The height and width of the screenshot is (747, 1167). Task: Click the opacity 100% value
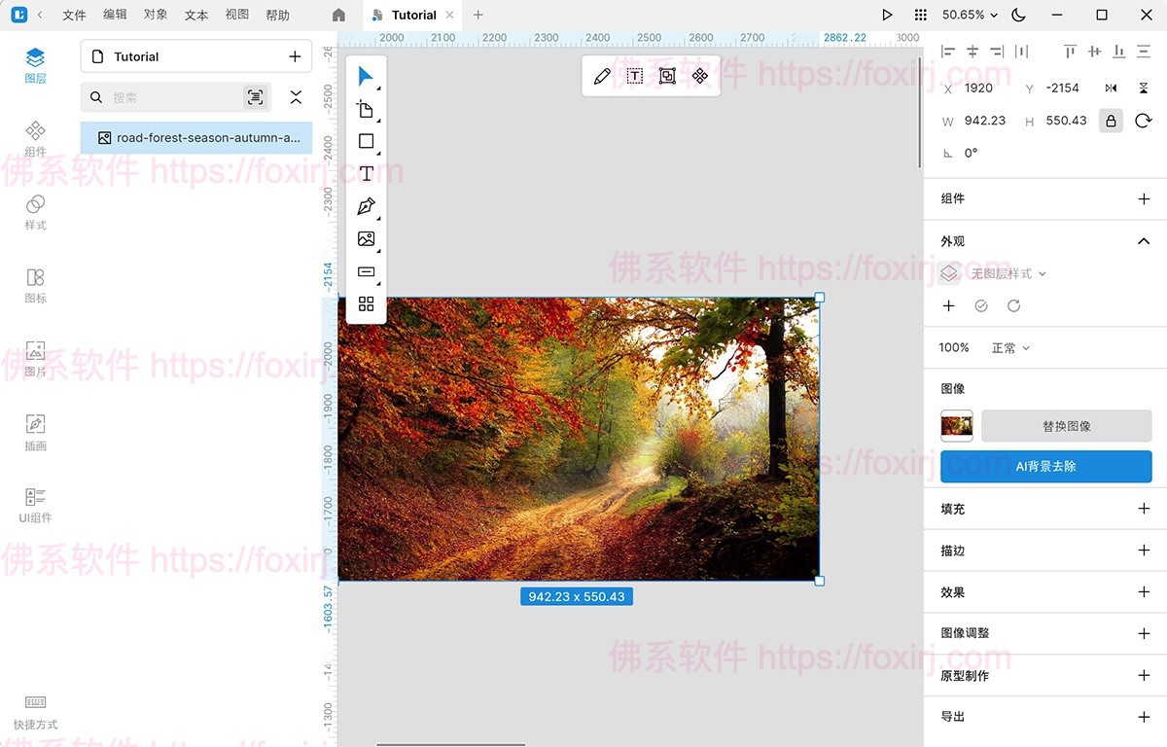tap(954, 347)
